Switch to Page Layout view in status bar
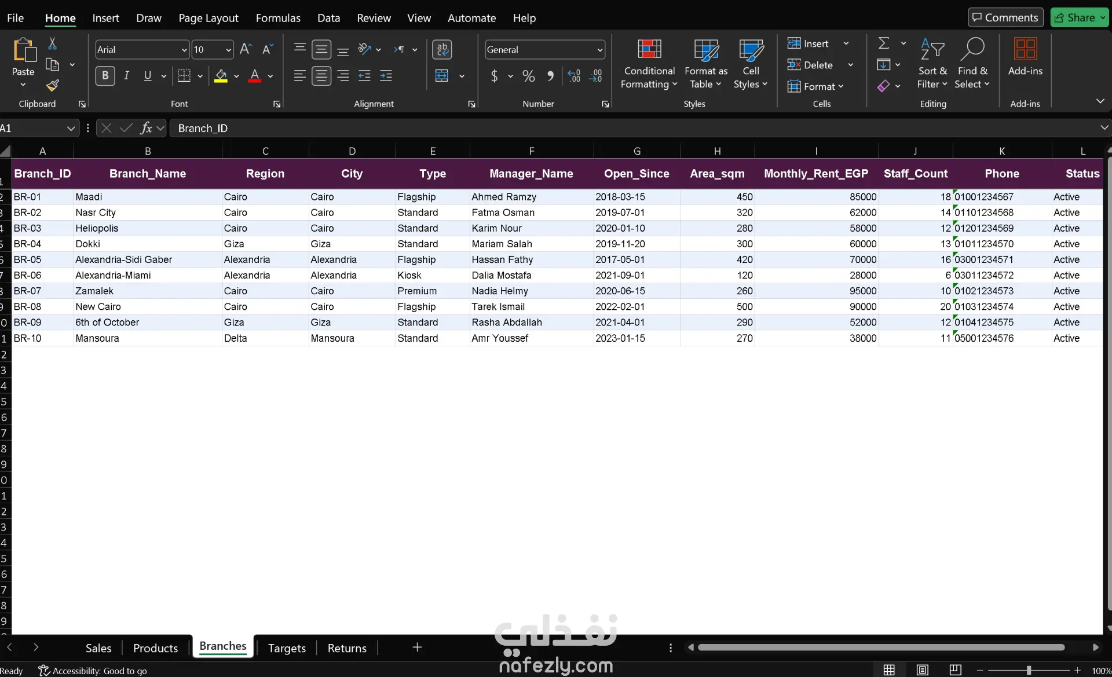The width and height of the screenshot is (1112, 677). (x=923, y=670)
